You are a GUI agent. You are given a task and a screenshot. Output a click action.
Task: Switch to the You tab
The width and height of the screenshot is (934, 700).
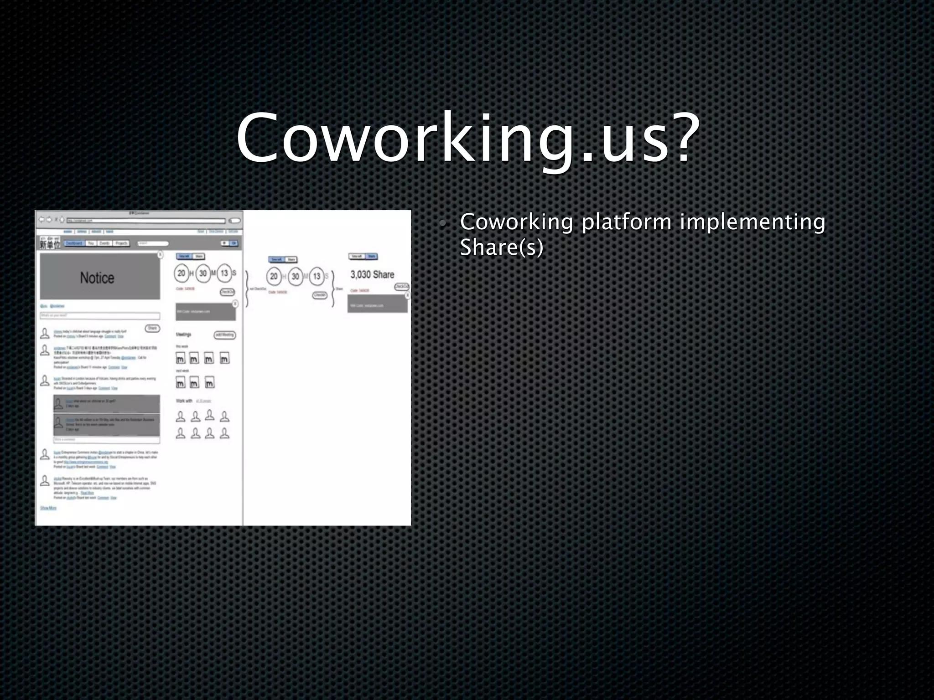[x=91, y=244]
